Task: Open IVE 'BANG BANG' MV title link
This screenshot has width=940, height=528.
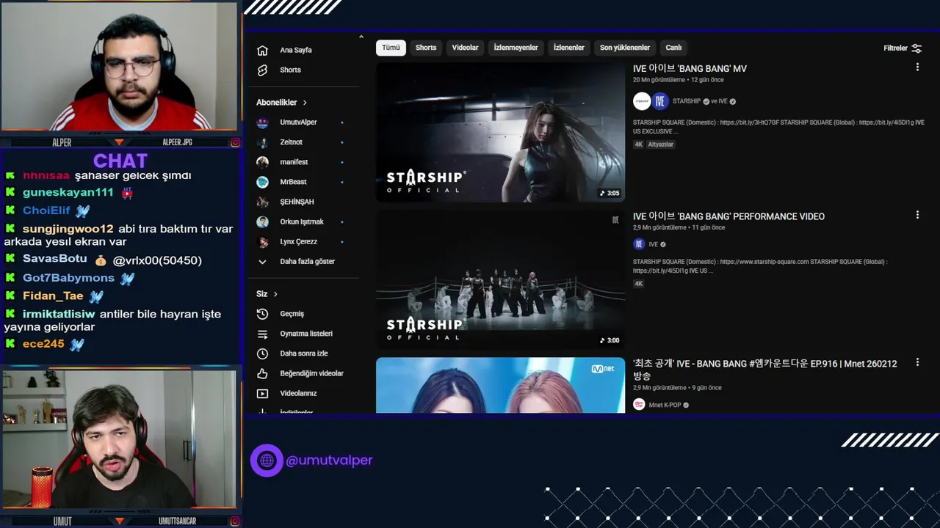Action: coord(690,69)
